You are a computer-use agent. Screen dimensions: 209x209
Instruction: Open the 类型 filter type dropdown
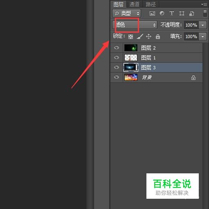127,14
